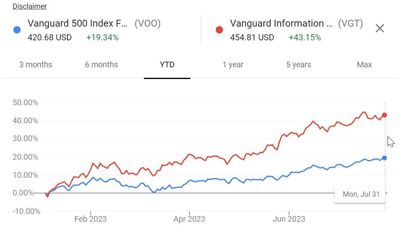Click the VGT +43.15% change value
This screenshot has height=239, width=417.
[304, 37]
